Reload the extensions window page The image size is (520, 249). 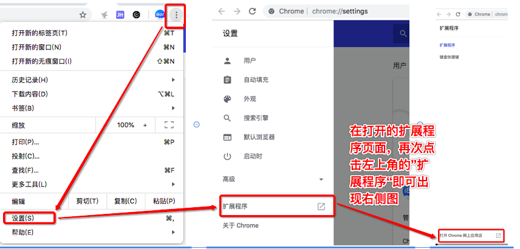[x=458, y=14]
